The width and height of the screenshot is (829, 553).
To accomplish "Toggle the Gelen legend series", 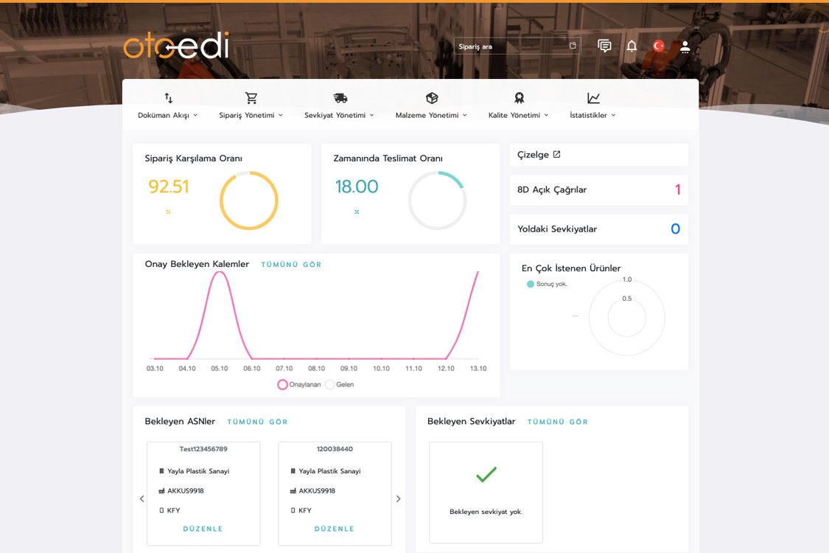I will click(340, 385).
